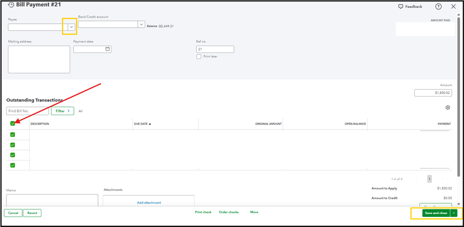Click the OPEN BALANCE column header
This screenshot has height=227, width=464.
pos(355,124)
